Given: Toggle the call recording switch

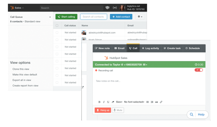Looking at the screenshot, I should tap(199, 70).
